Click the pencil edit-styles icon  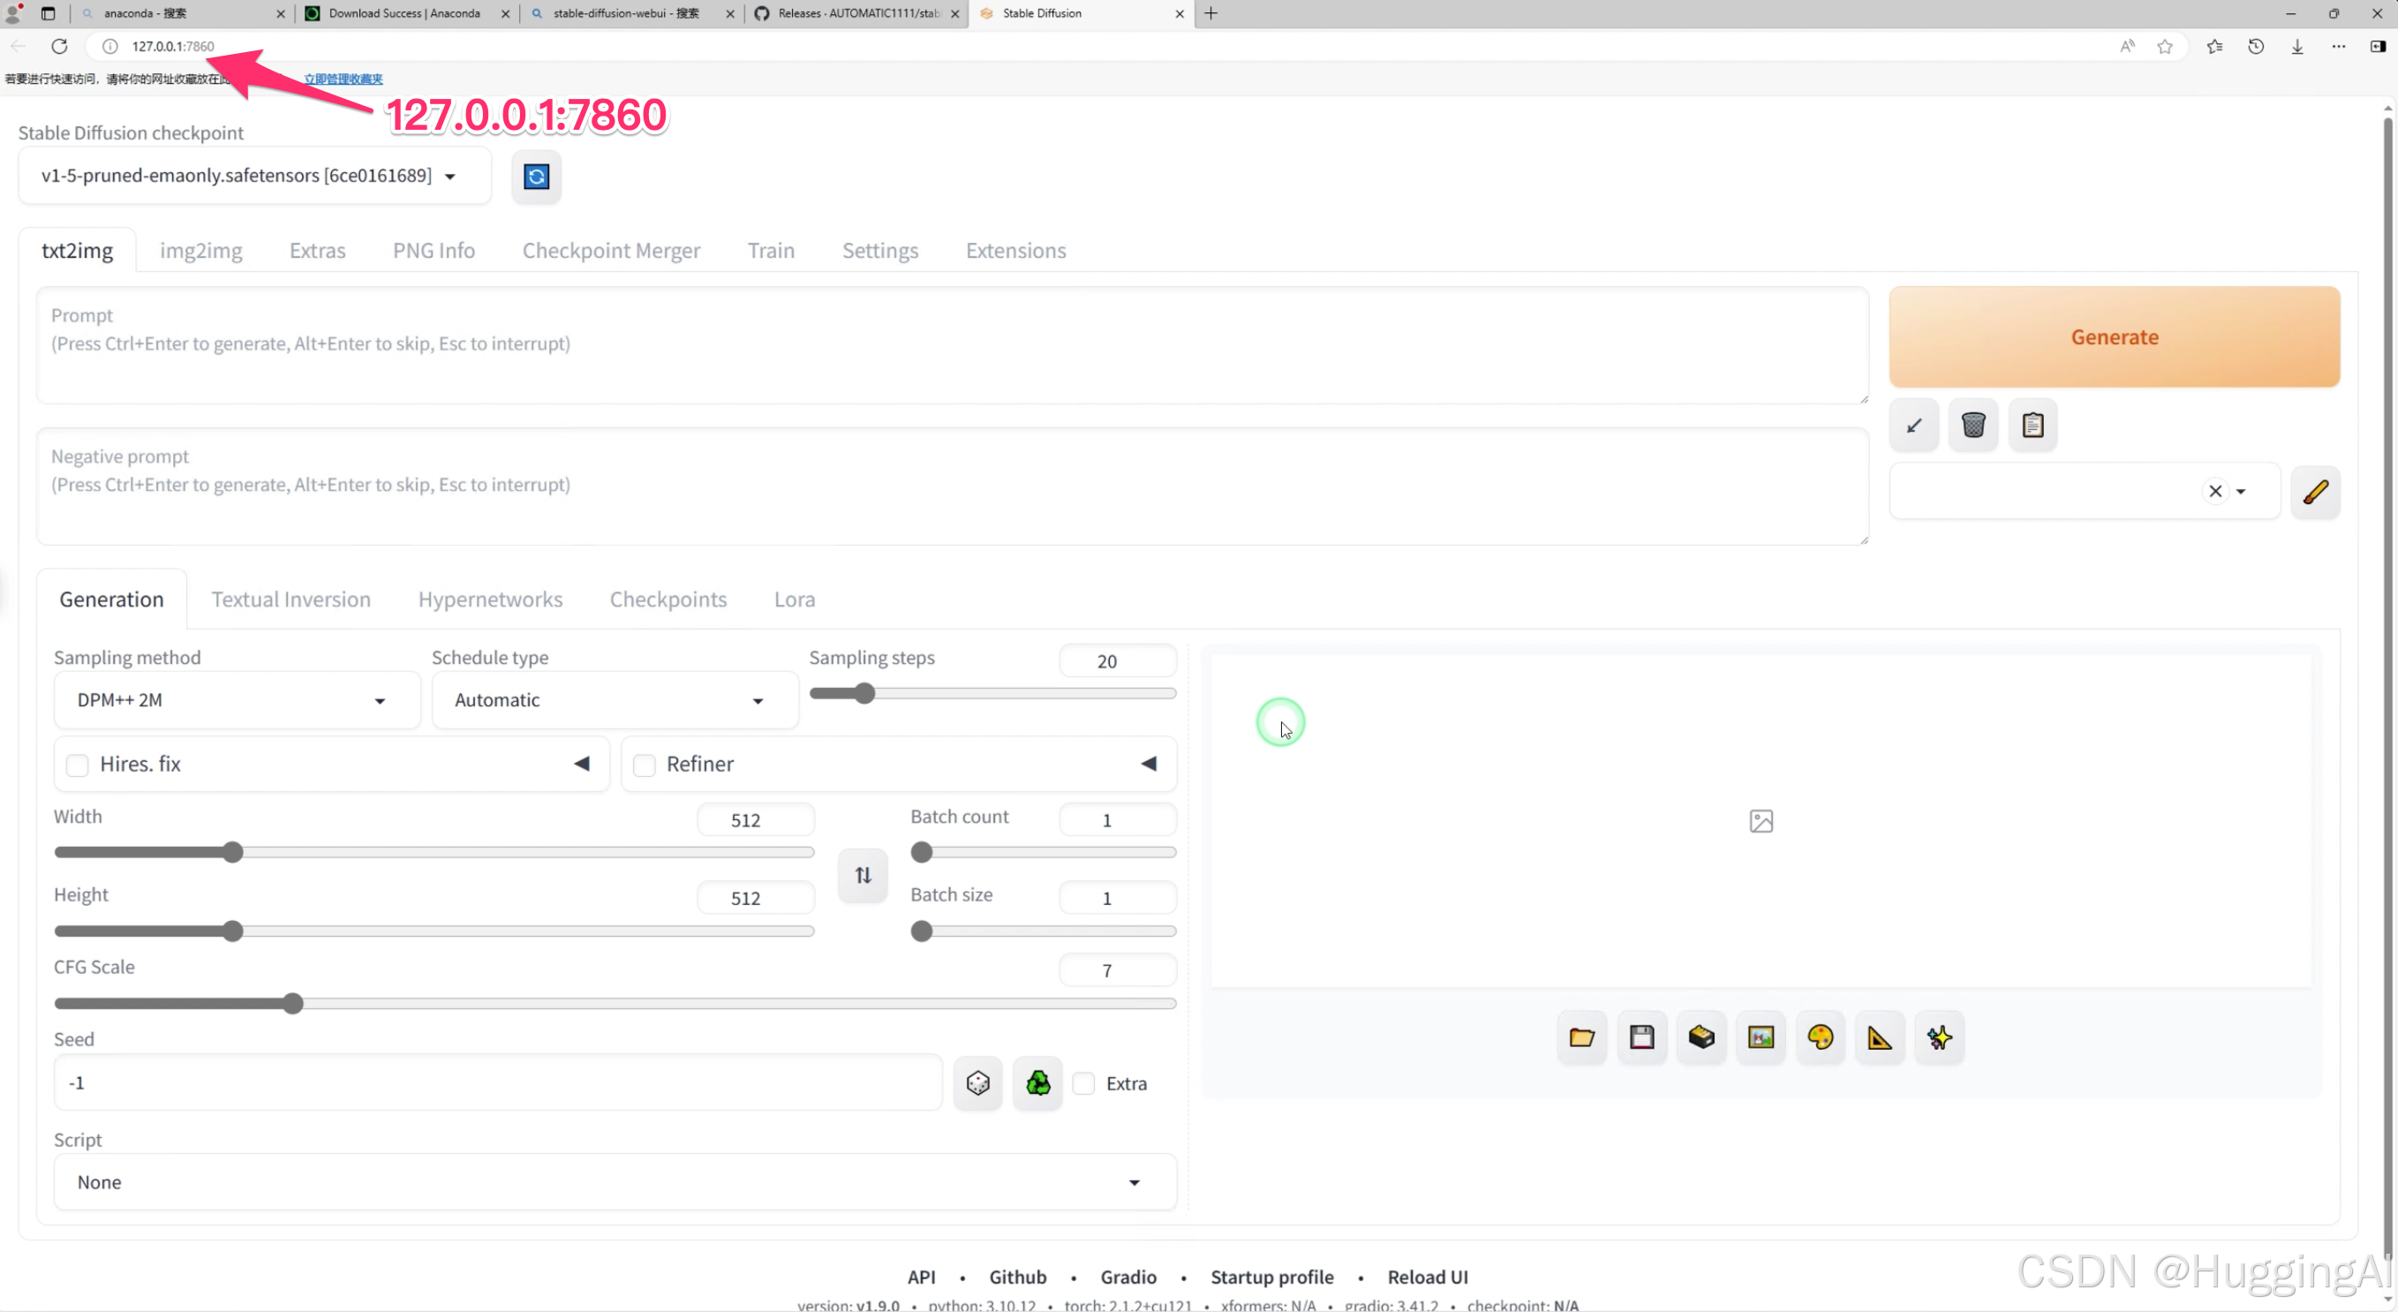(2315, 492)
